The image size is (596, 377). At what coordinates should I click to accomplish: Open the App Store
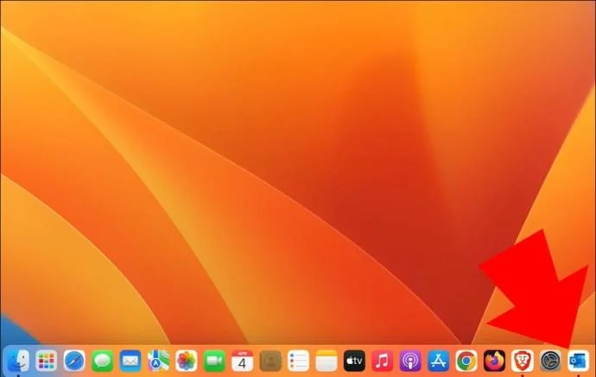[x=439, y=361]
